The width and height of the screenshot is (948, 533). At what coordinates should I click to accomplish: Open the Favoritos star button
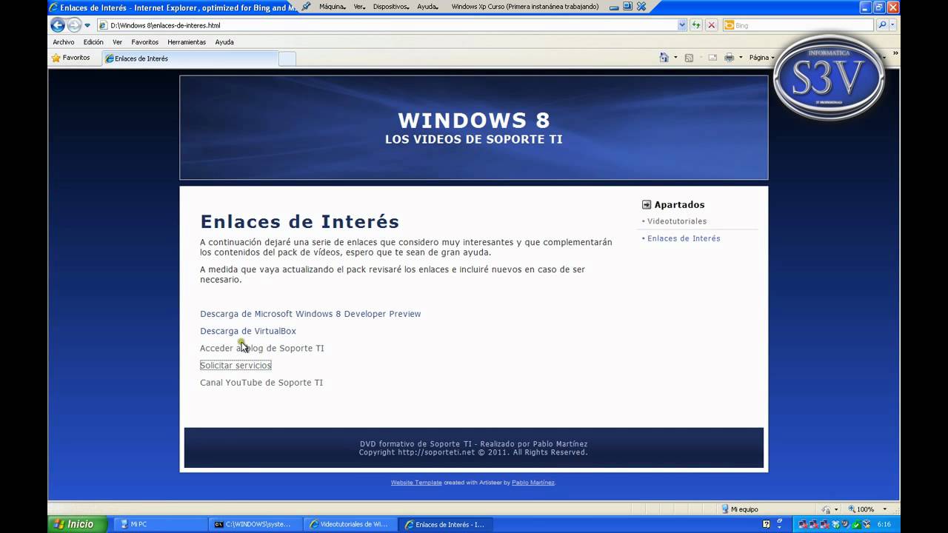click(71, 58)
